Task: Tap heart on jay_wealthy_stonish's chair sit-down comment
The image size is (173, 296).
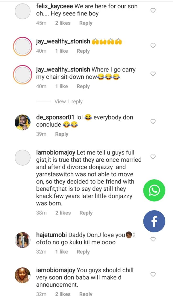Action: [153, 74]
